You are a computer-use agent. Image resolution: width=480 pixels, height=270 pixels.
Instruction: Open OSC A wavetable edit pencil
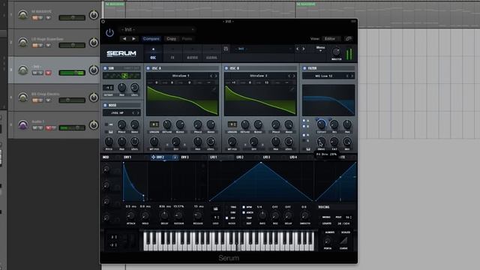(214, 89)
